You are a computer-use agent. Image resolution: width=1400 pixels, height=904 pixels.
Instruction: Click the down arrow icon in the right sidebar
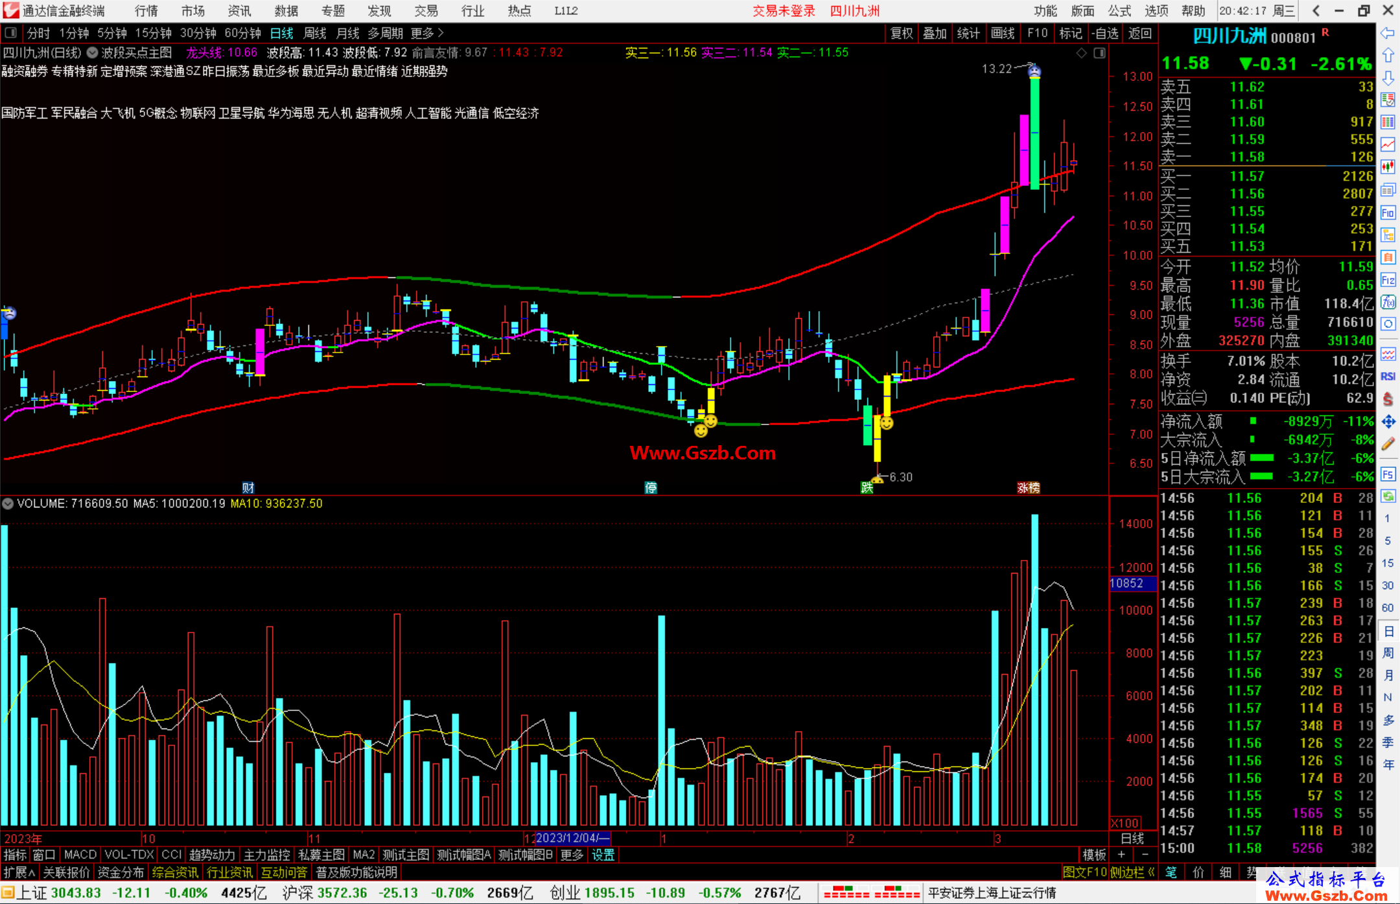pyautogui.click(x=1388, y=78)
